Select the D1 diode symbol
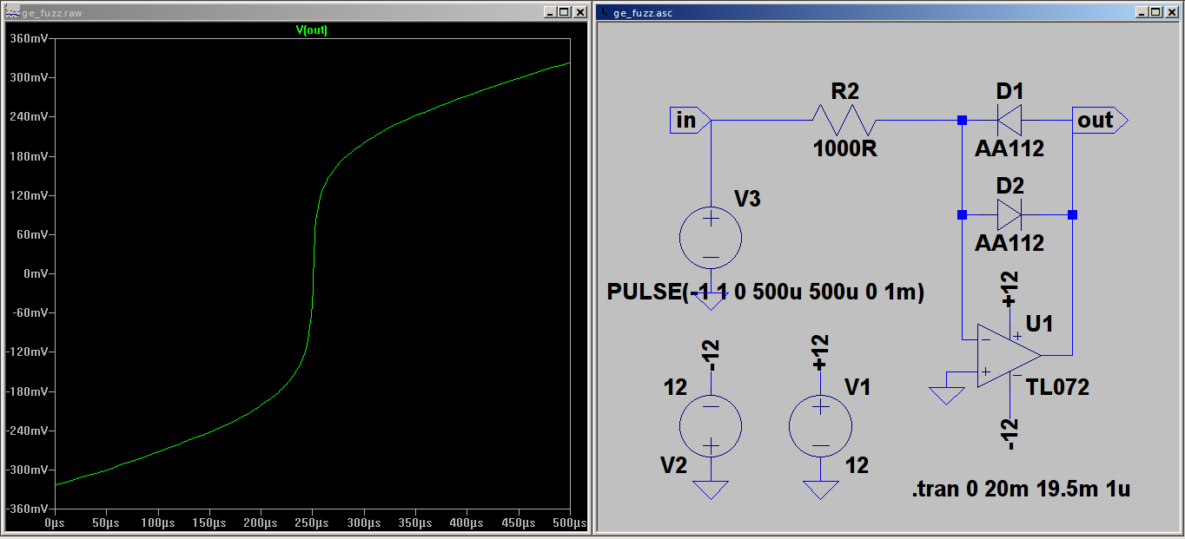The image size is (1185, 539). click(x=1009, y=120)
